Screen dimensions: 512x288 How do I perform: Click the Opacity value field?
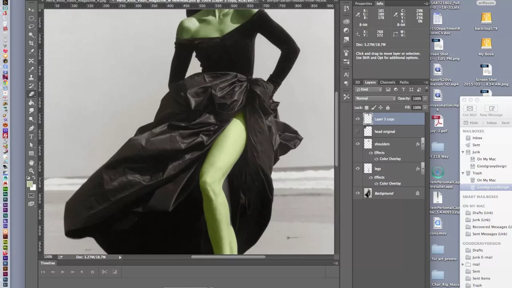click(417, 98)
